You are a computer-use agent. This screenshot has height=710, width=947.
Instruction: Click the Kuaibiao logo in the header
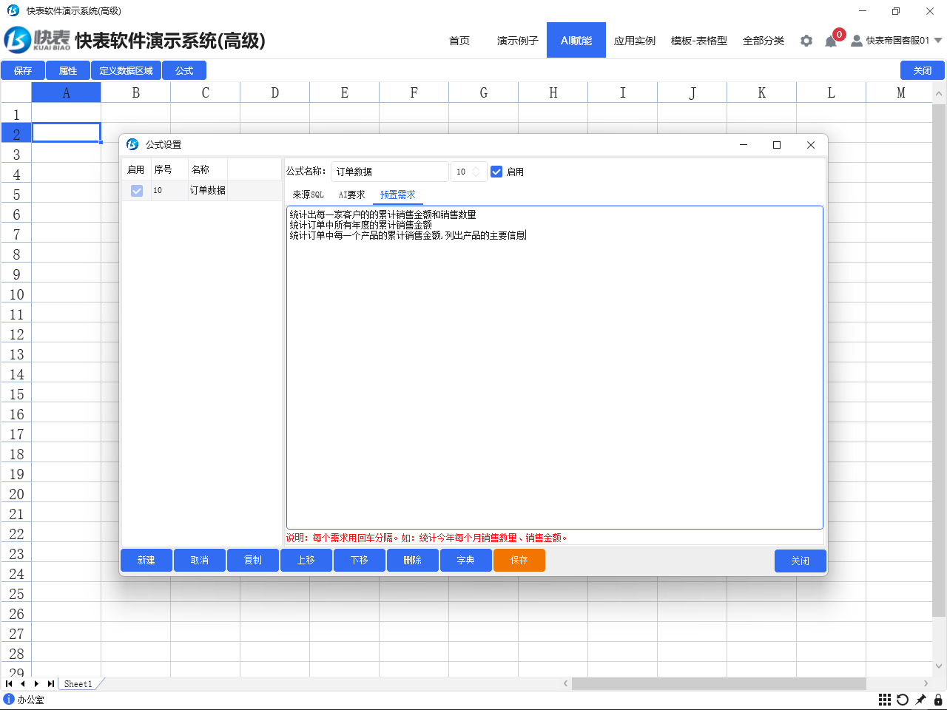click(x=37, y=40)
